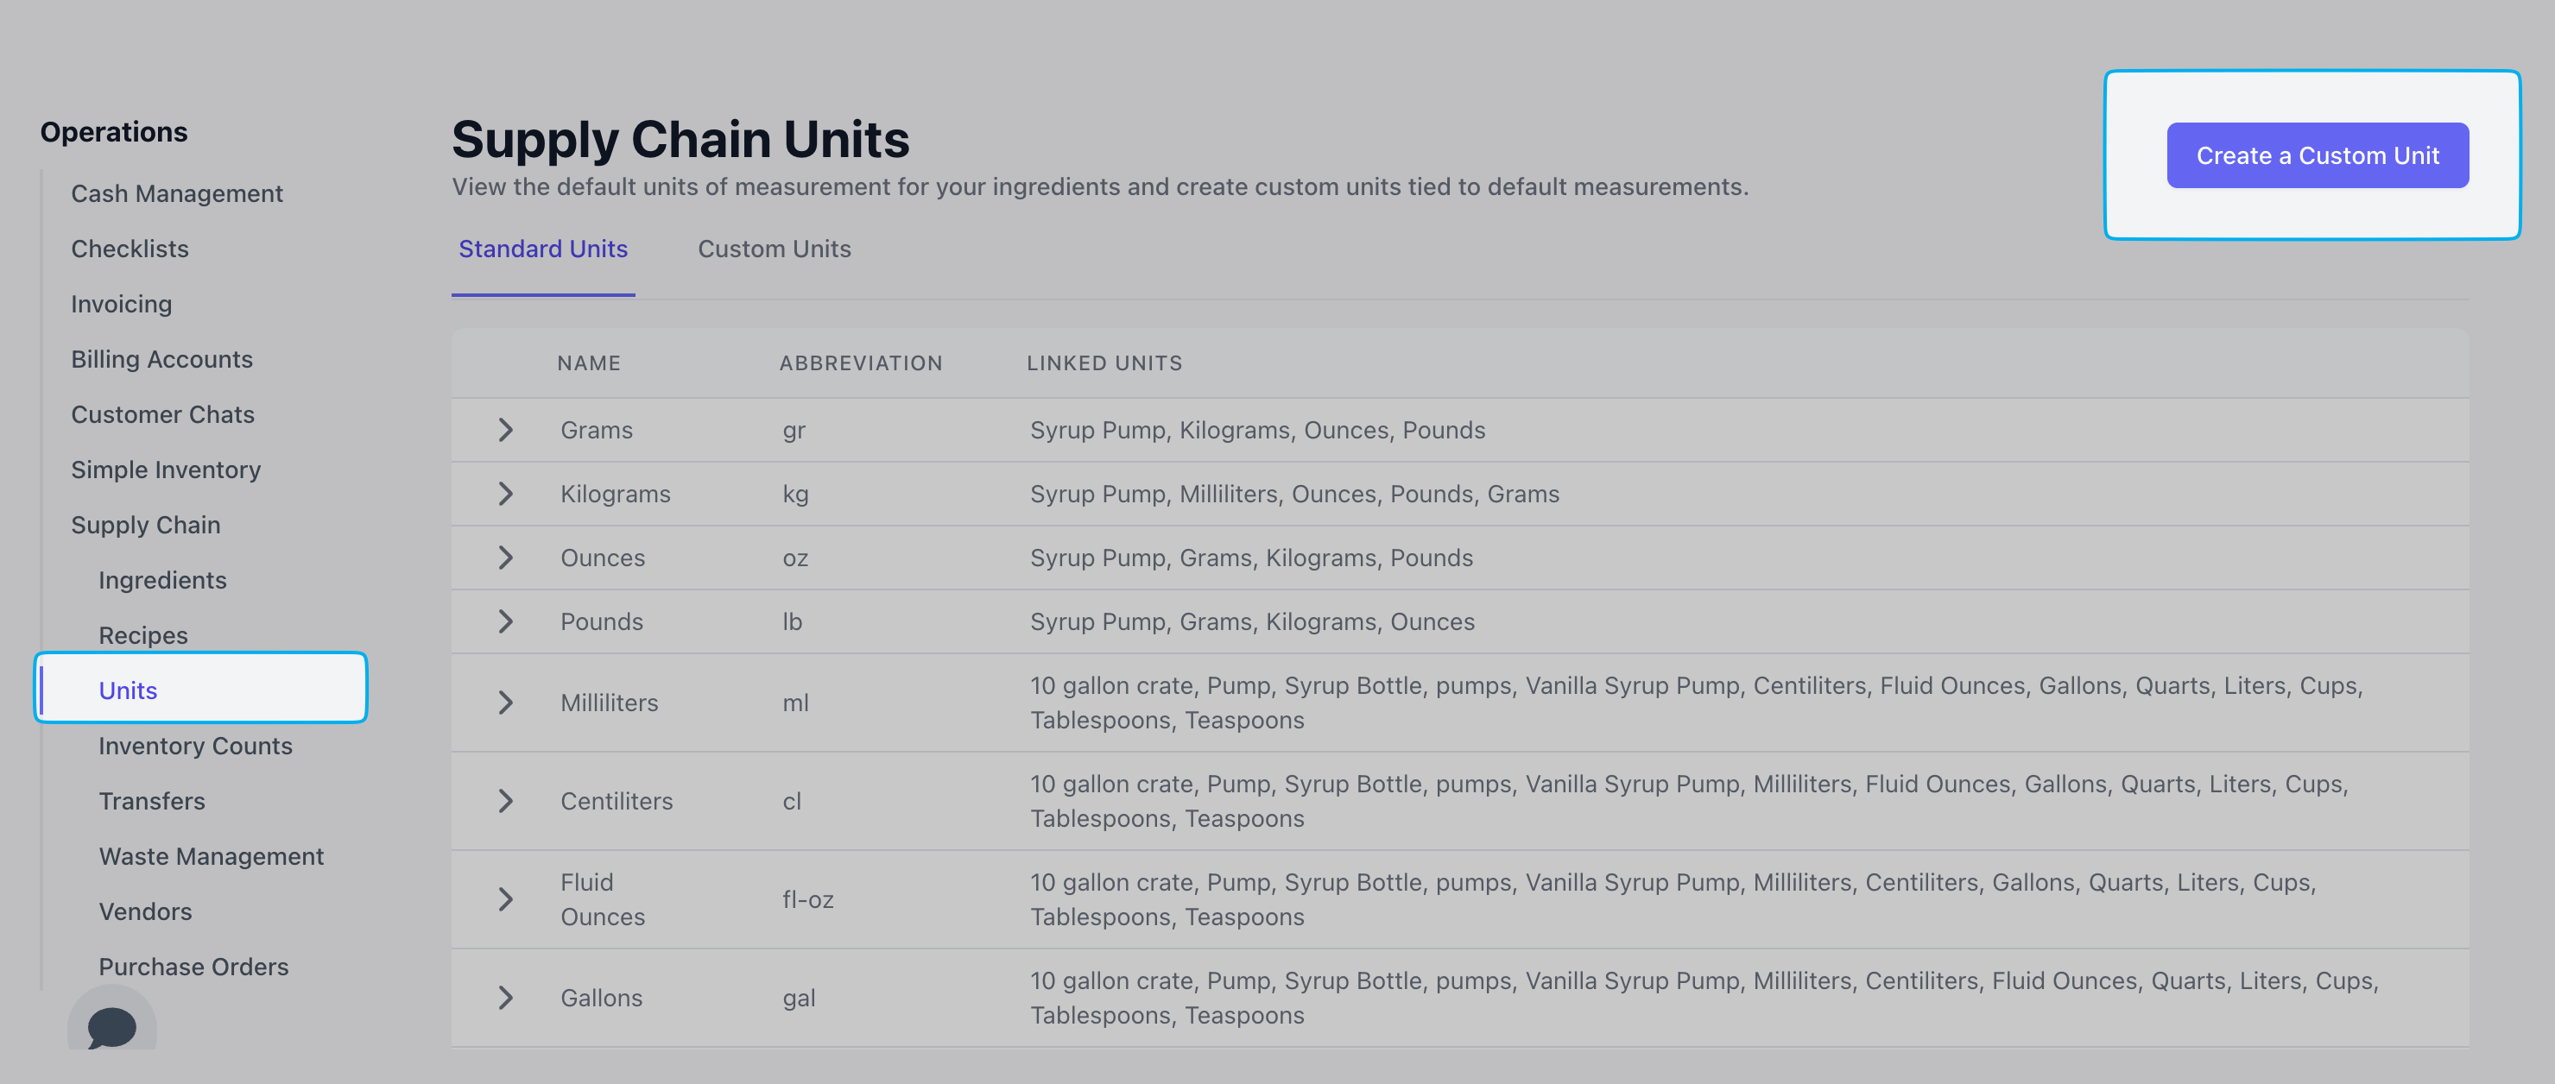Open Ingredients under Supply Chain
Screen dimensions: 2555x1084
tap(162, 580)
